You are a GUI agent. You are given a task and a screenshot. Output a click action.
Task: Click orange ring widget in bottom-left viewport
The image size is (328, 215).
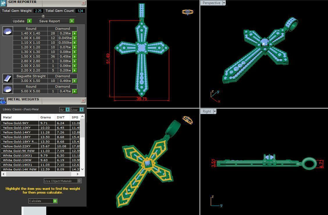pyautogui.click(x=187, y=120)
